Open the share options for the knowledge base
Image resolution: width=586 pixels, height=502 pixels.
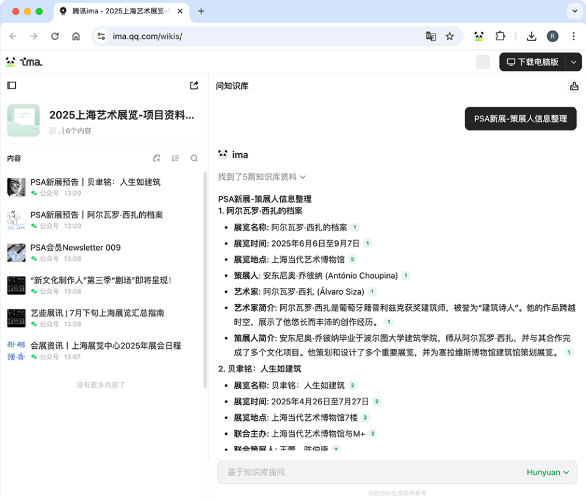click(x=194, y=85)
